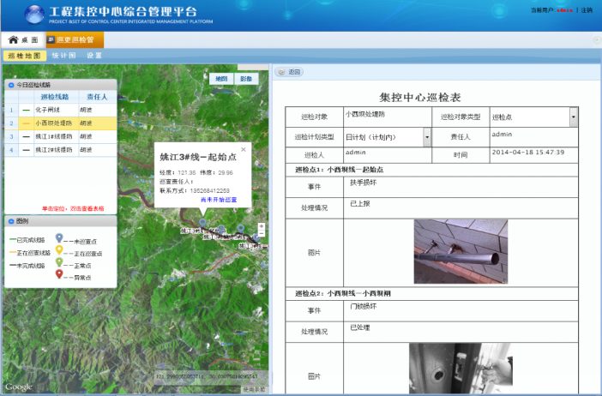Viewport: 602px width, 396px height.
Task: Click the map marker below the popup
Action: coord(202,223)
